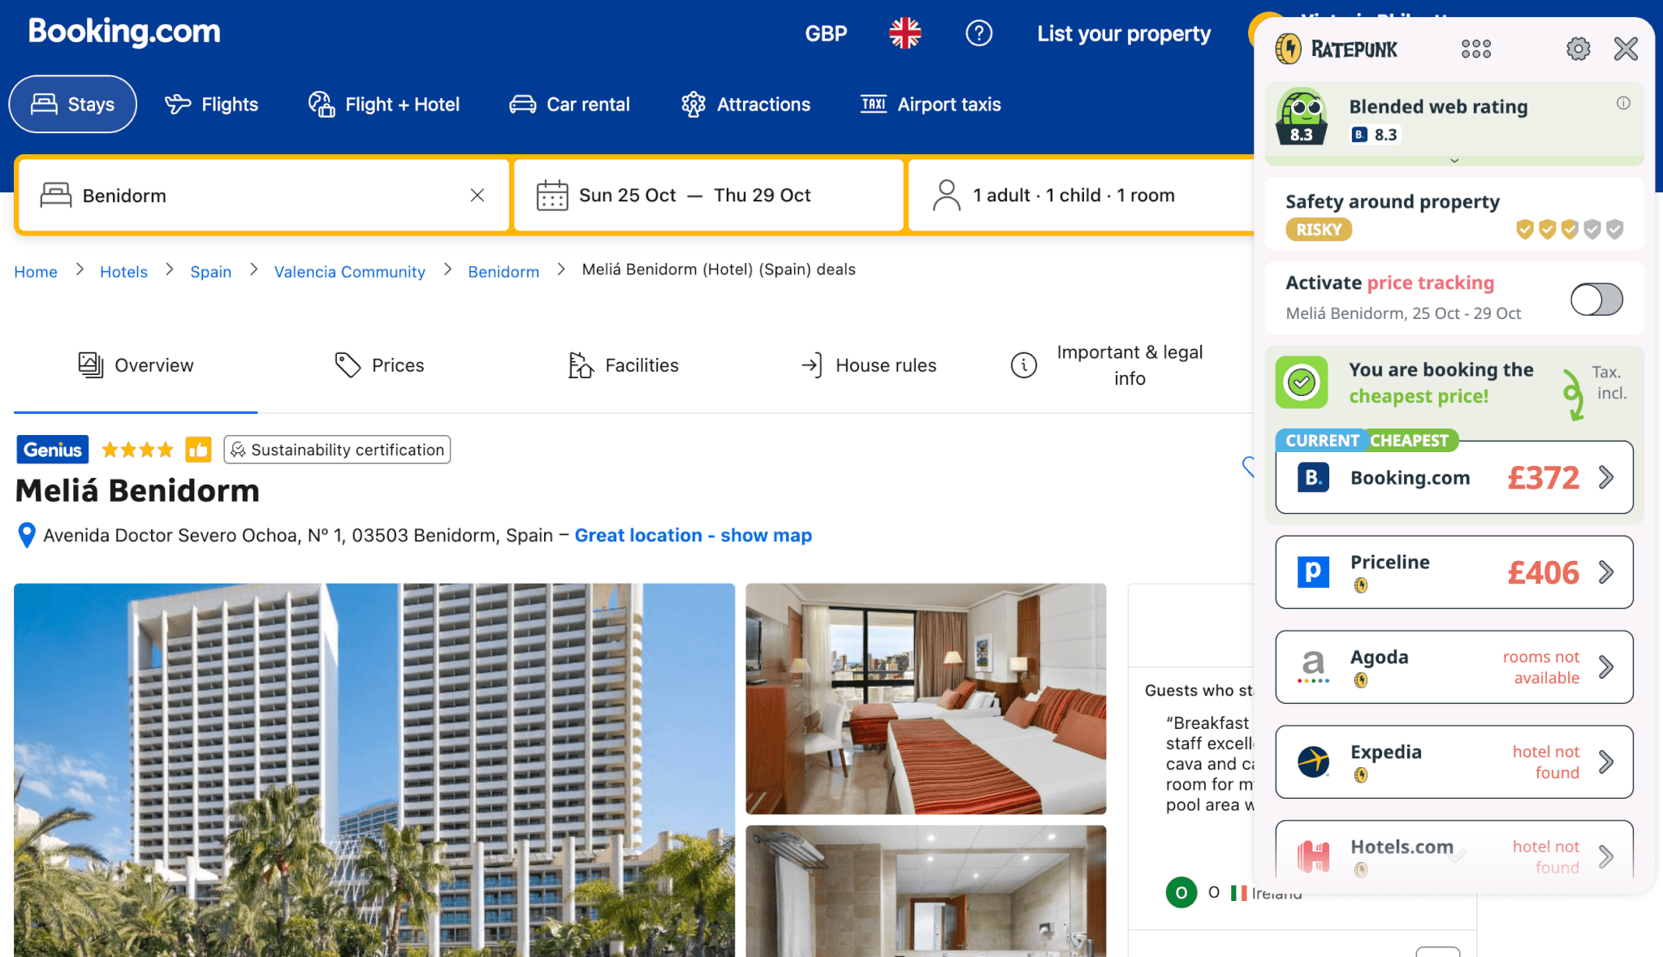Click Great location - show map link
The width and height of the screenshot is (1663, 957).
[x=693, y=535]
